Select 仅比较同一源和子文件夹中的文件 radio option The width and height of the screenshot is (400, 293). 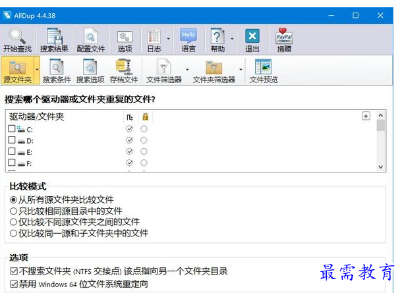pos(13,233)
